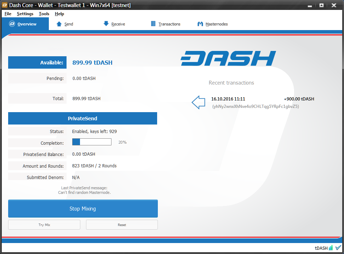Open the Settings menu
The image size is (344, 254).
(x=25, y=14)
